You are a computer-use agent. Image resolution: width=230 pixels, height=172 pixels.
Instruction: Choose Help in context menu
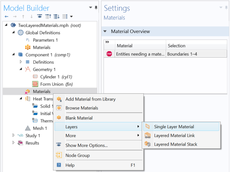70,165
